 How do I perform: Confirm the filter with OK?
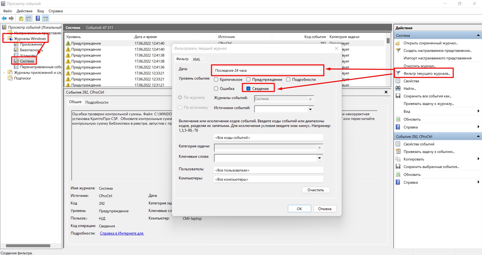pyautogui.click(x=299, y=209)
